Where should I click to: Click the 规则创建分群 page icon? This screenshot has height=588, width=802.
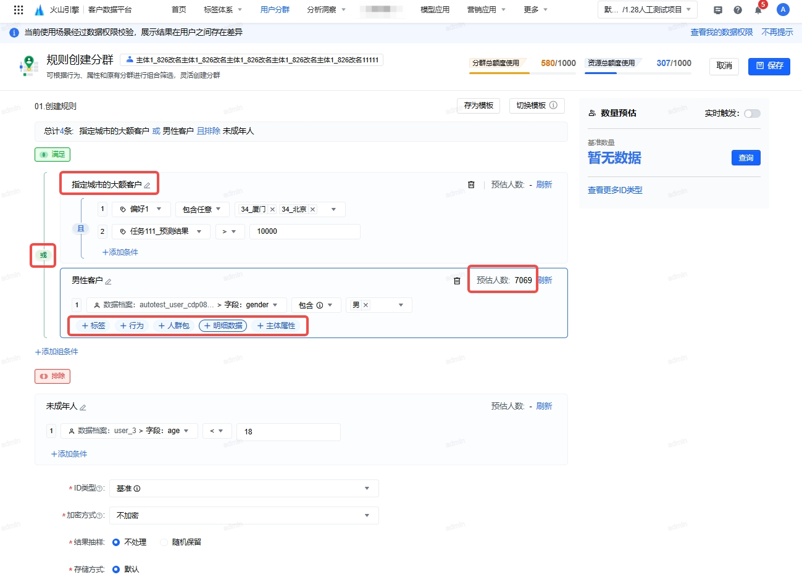click(29, 65)
